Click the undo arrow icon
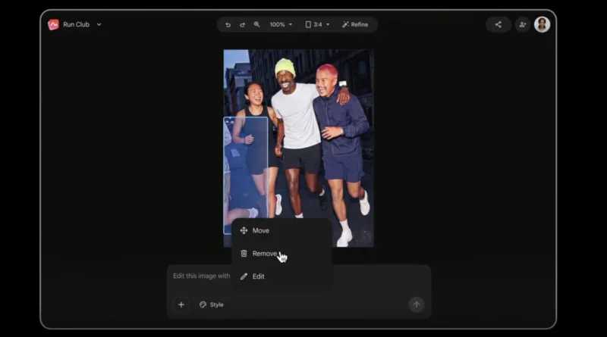The width and height of the screenshot is (607, 337). click(x=228, y=25)
